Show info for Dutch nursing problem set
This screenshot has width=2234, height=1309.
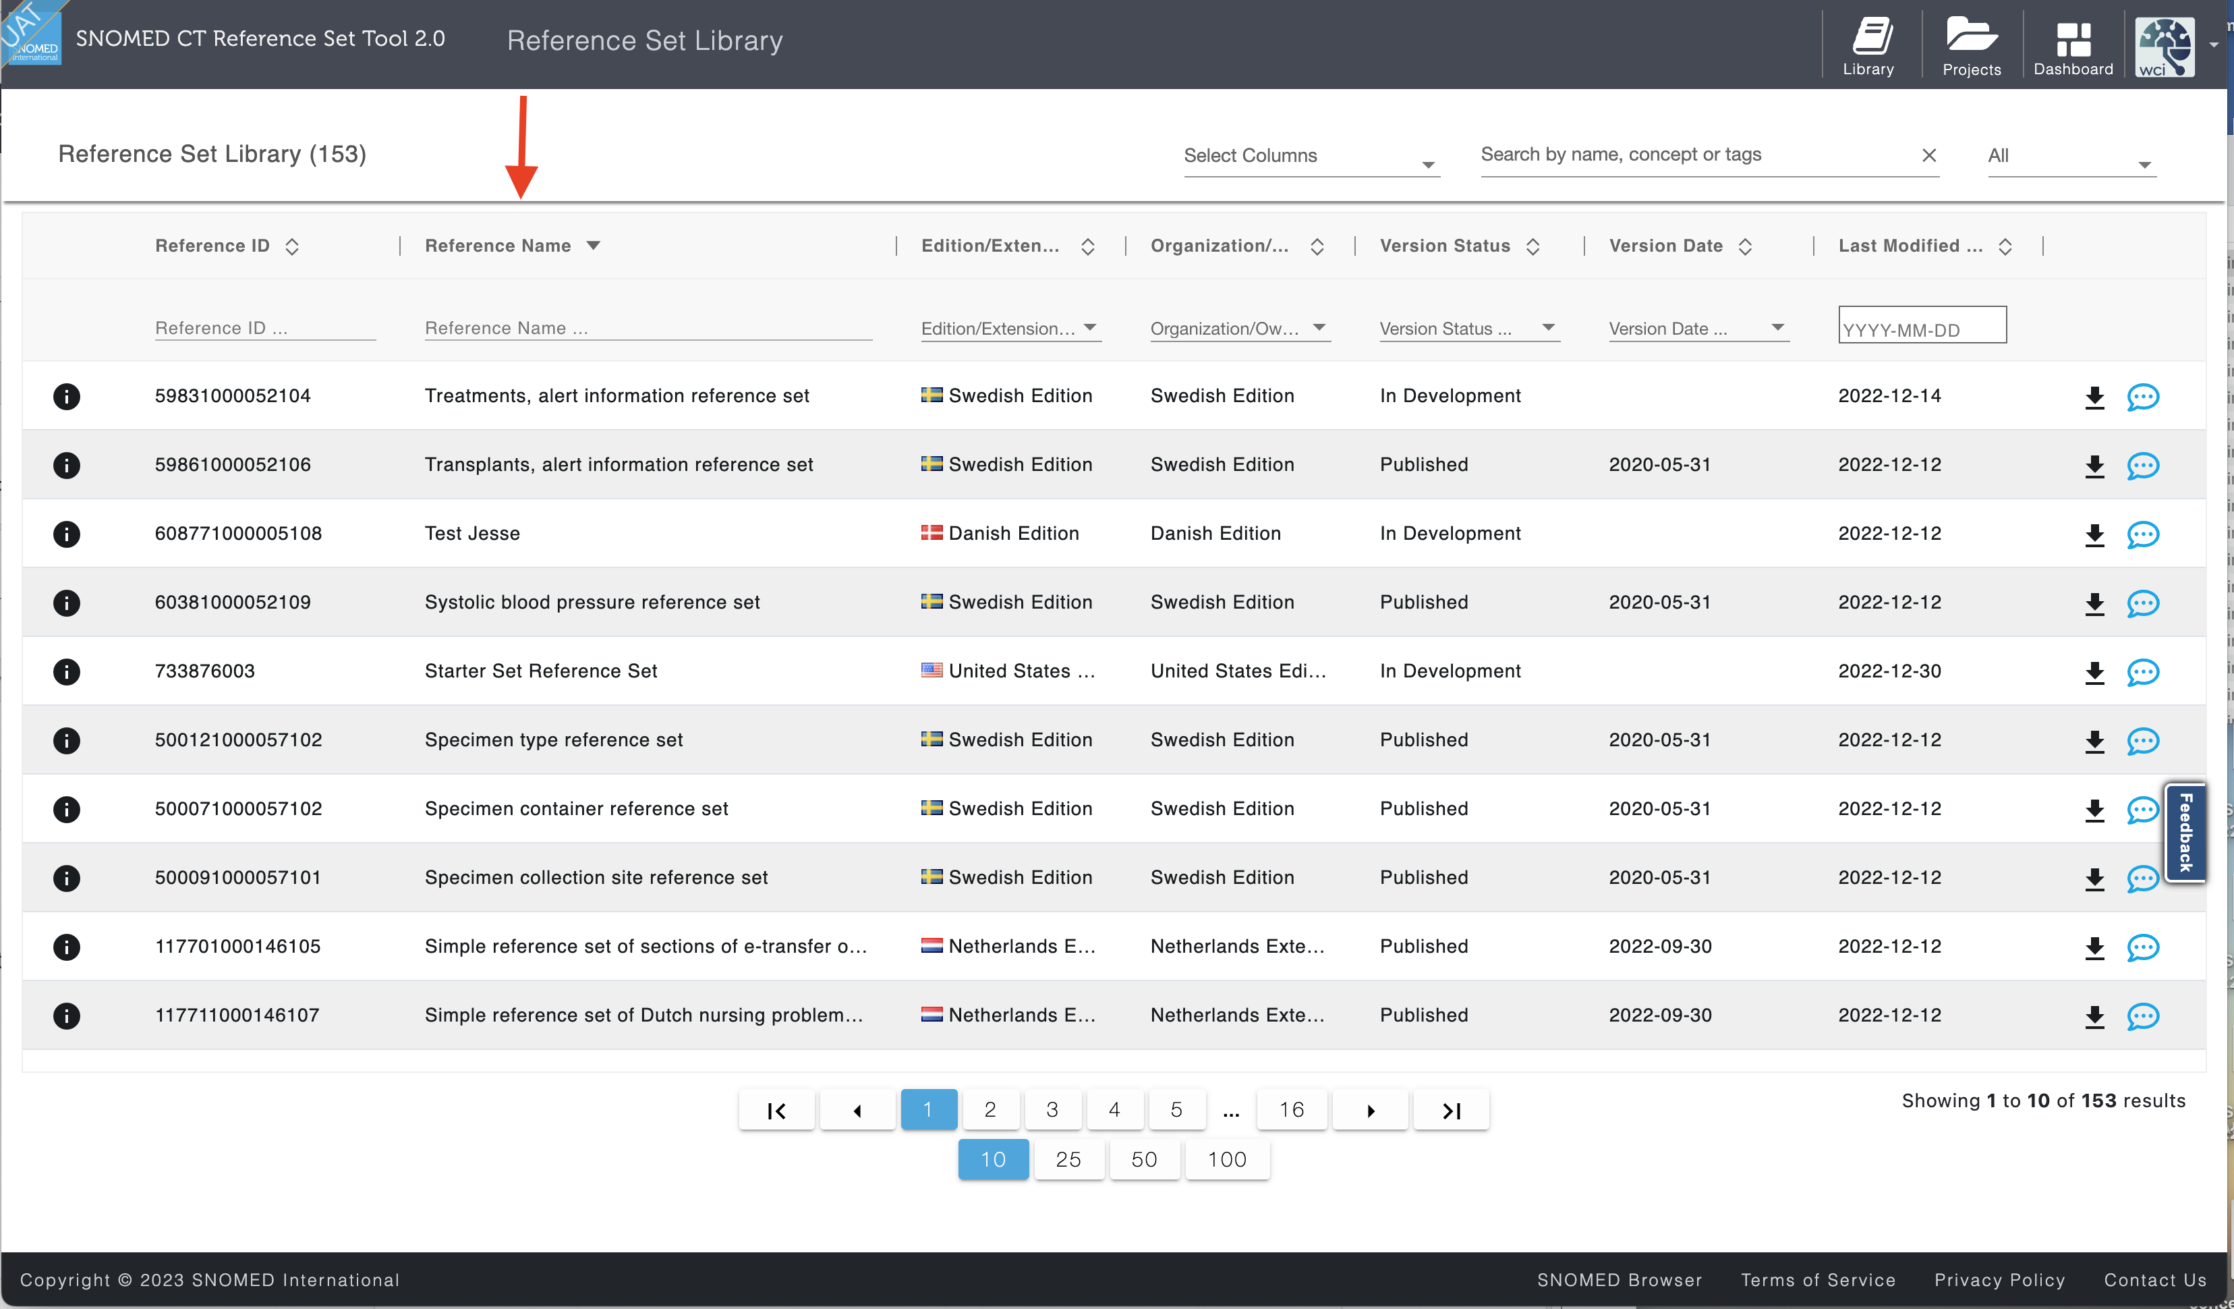(67, 1015)
